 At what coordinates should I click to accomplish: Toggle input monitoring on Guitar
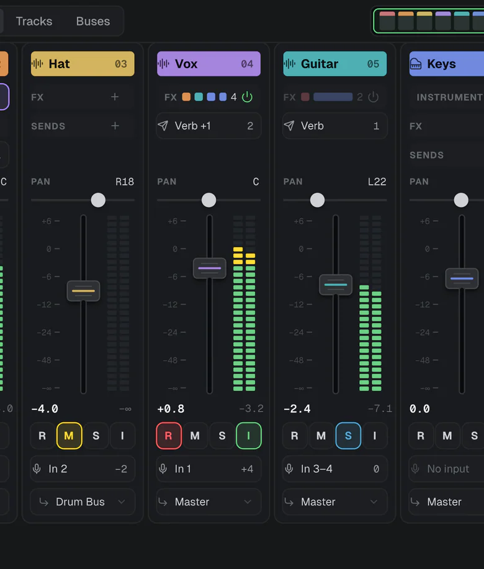tap(375, 436)
